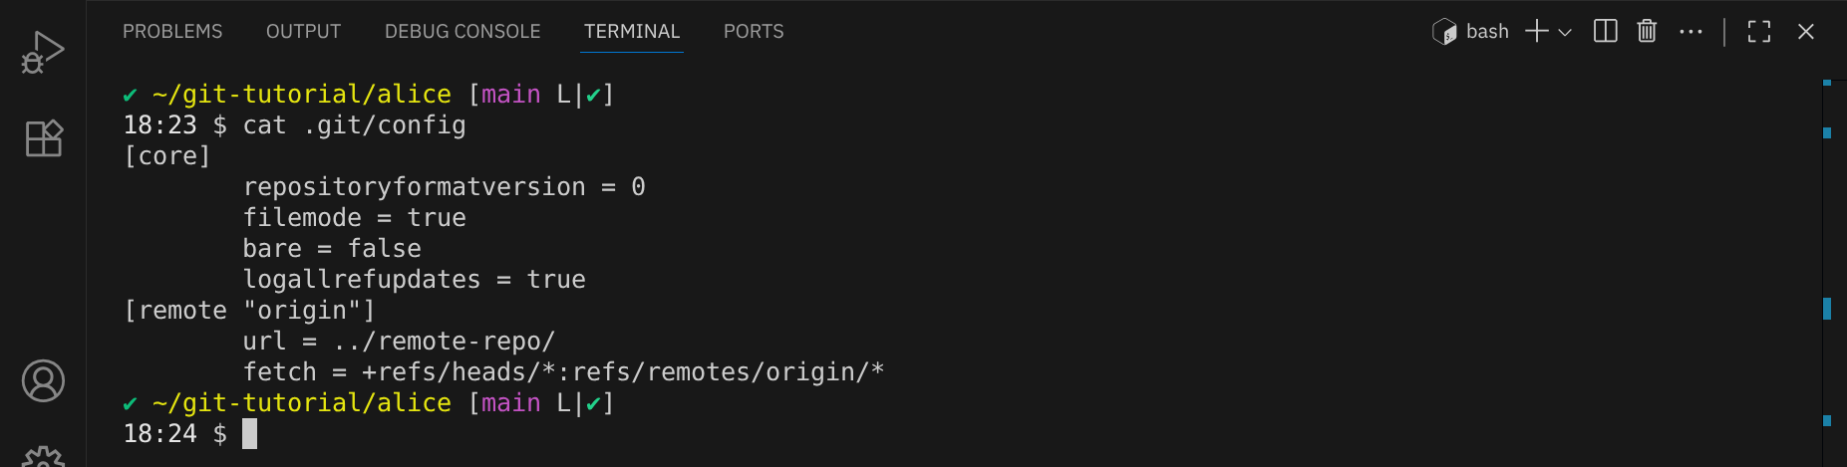
Task: Open the Run and Debug view
Action: click(x=43, y=52)
